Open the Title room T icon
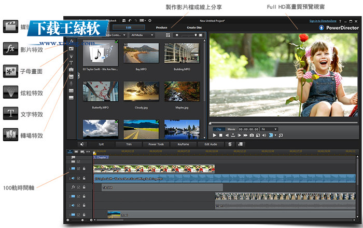Viewport: 363px width, 228px height. click(x=72, y=63)
